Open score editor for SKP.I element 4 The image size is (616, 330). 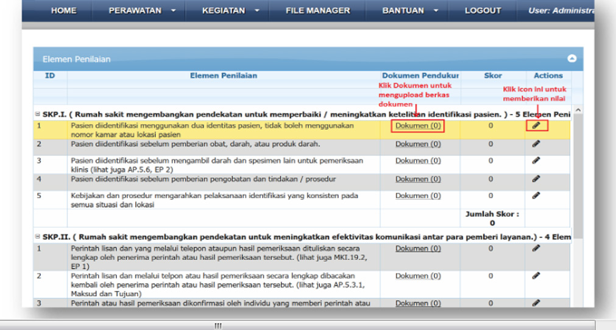click(536, 179)
